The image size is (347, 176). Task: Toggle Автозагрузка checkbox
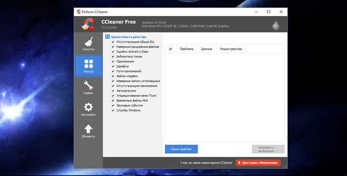pyautogui.click(x=113, y=90)
